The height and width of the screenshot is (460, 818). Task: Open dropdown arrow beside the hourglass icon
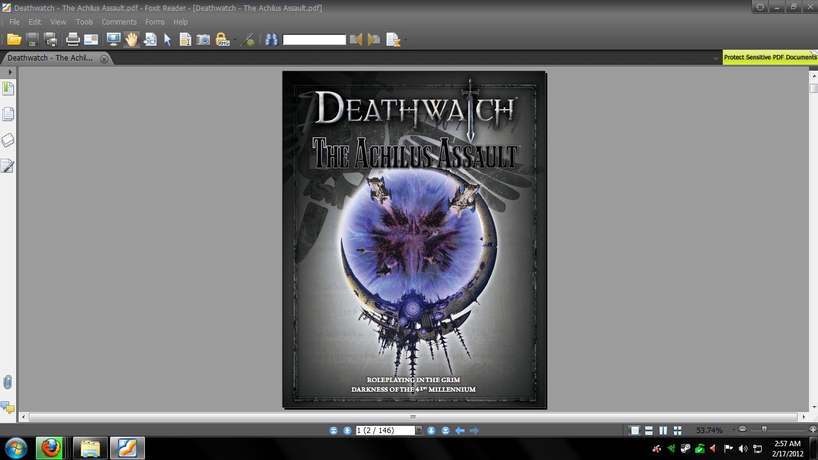point(406,40)
